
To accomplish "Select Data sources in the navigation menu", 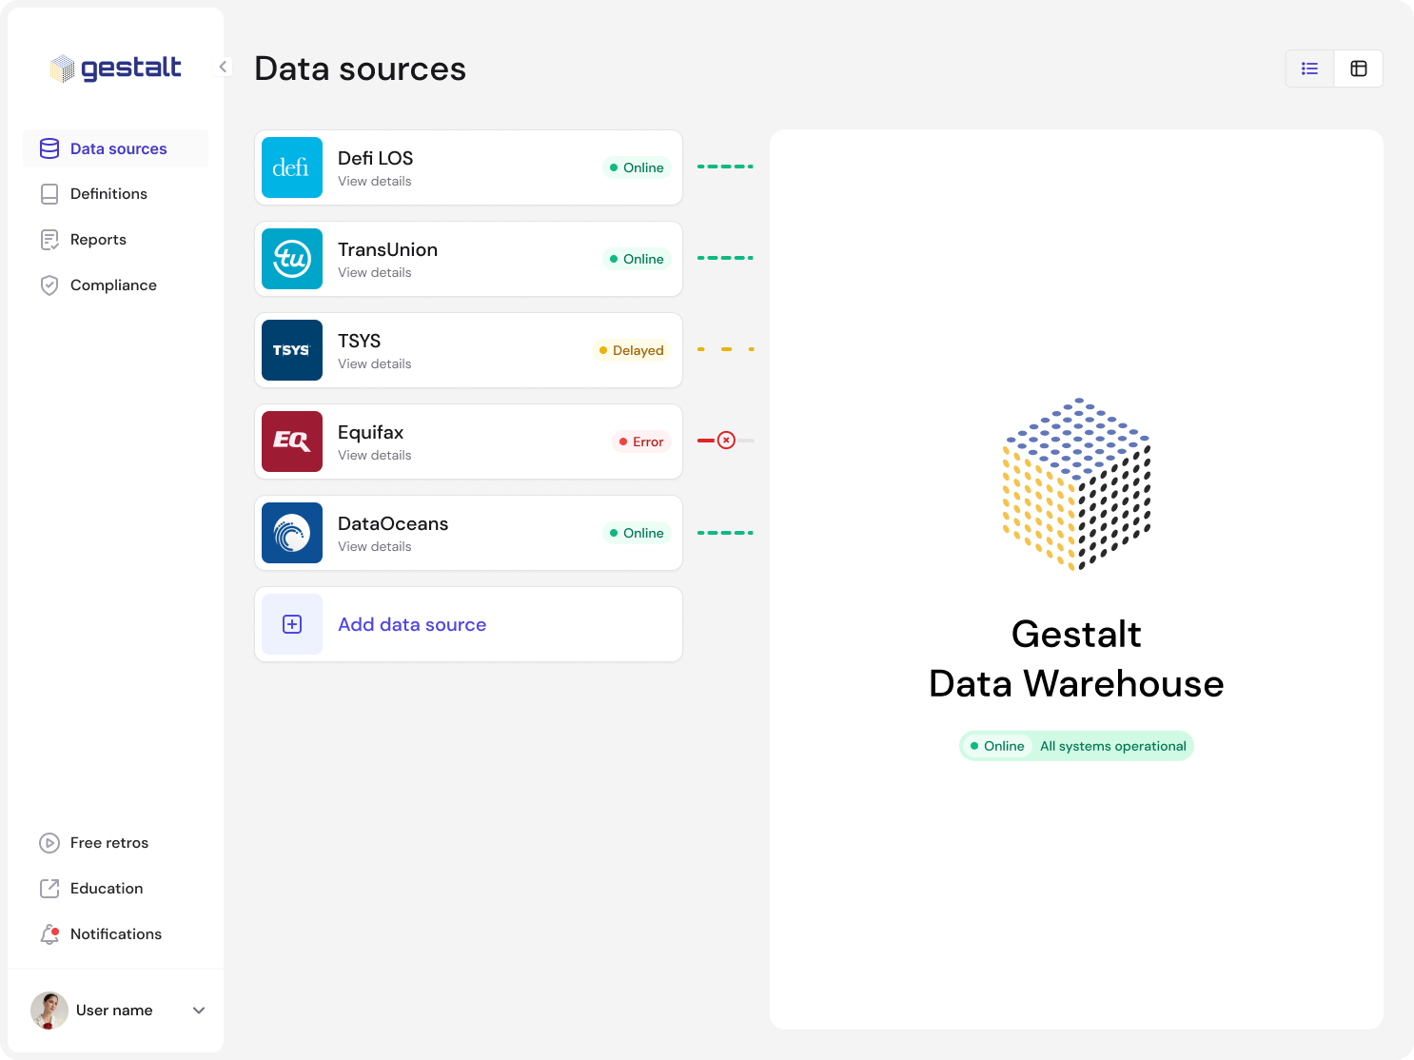I will coord(118,148).
